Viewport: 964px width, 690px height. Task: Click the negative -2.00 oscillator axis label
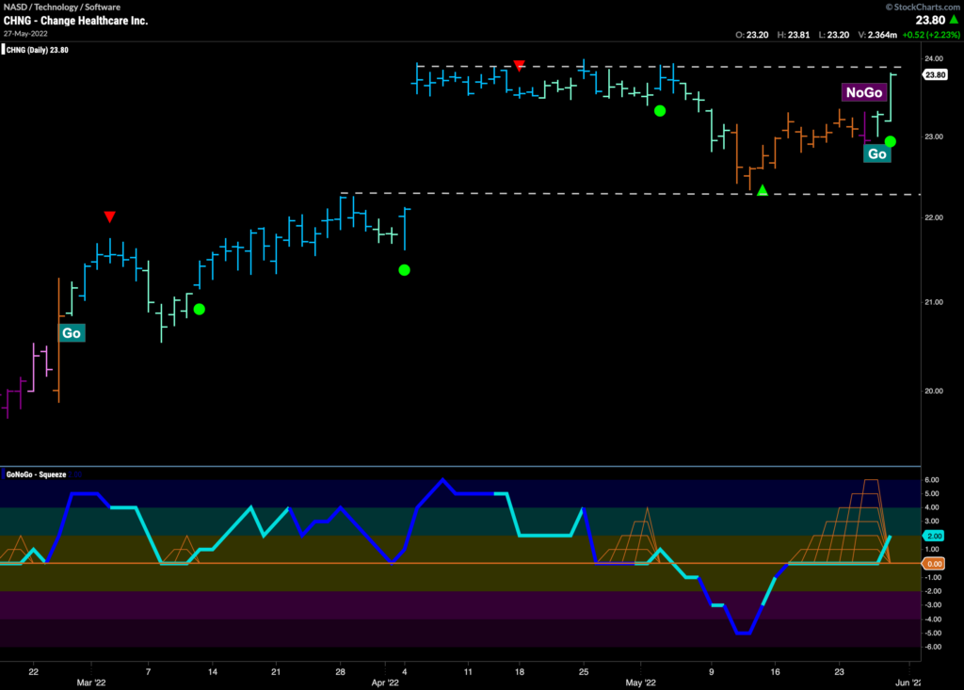(932, 591)
